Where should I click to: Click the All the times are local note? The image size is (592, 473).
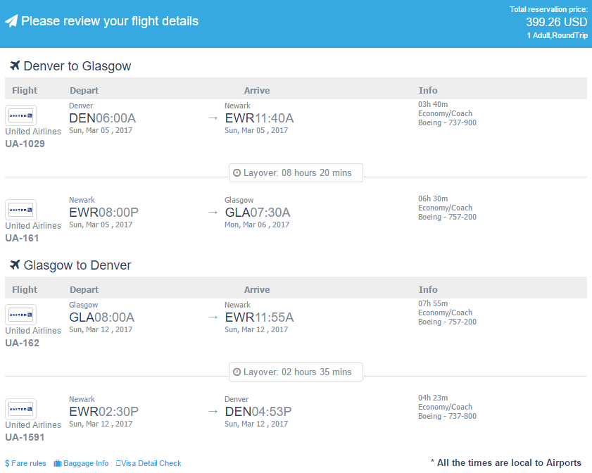click(506, 463)
